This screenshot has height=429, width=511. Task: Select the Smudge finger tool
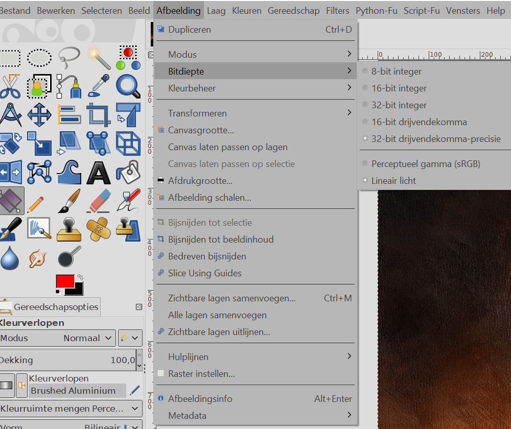[37, 258]
